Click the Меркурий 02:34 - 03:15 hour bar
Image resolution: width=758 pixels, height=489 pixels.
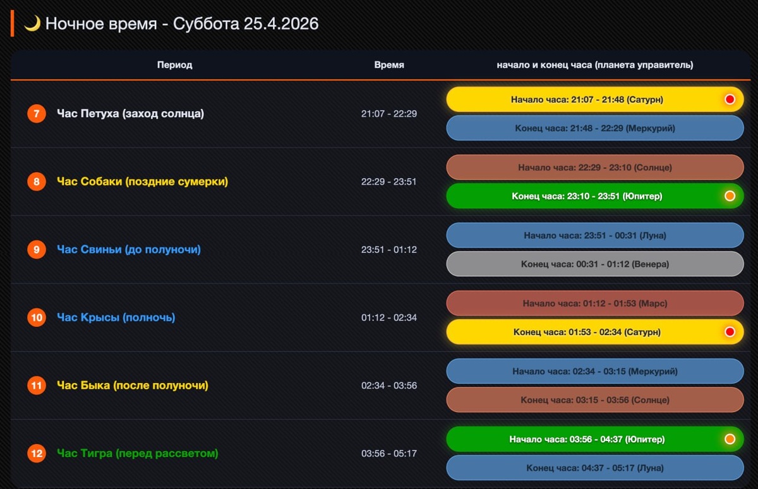click(595, 372)
